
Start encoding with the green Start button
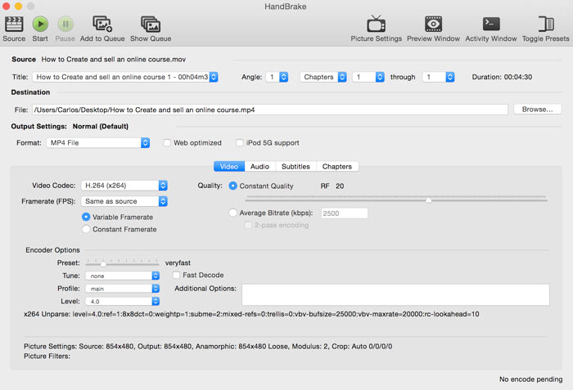click(x=40, y=25)
